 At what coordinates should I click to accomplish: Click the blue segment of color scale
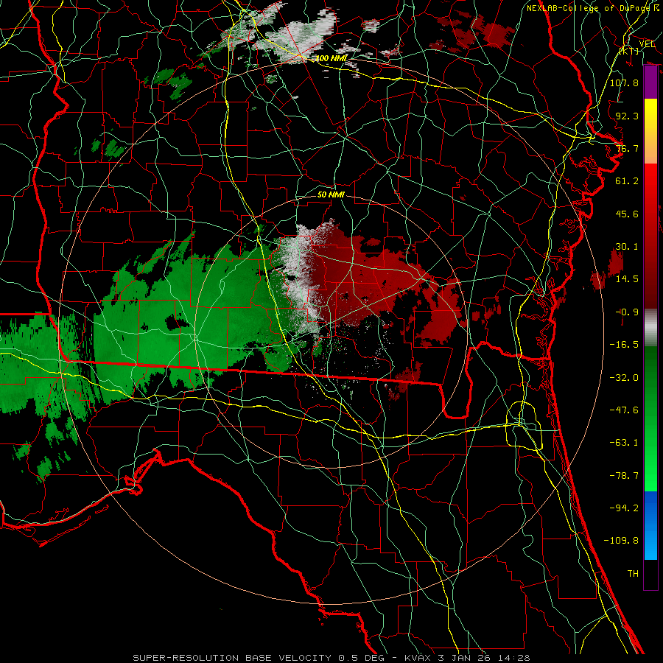[650, 525]
